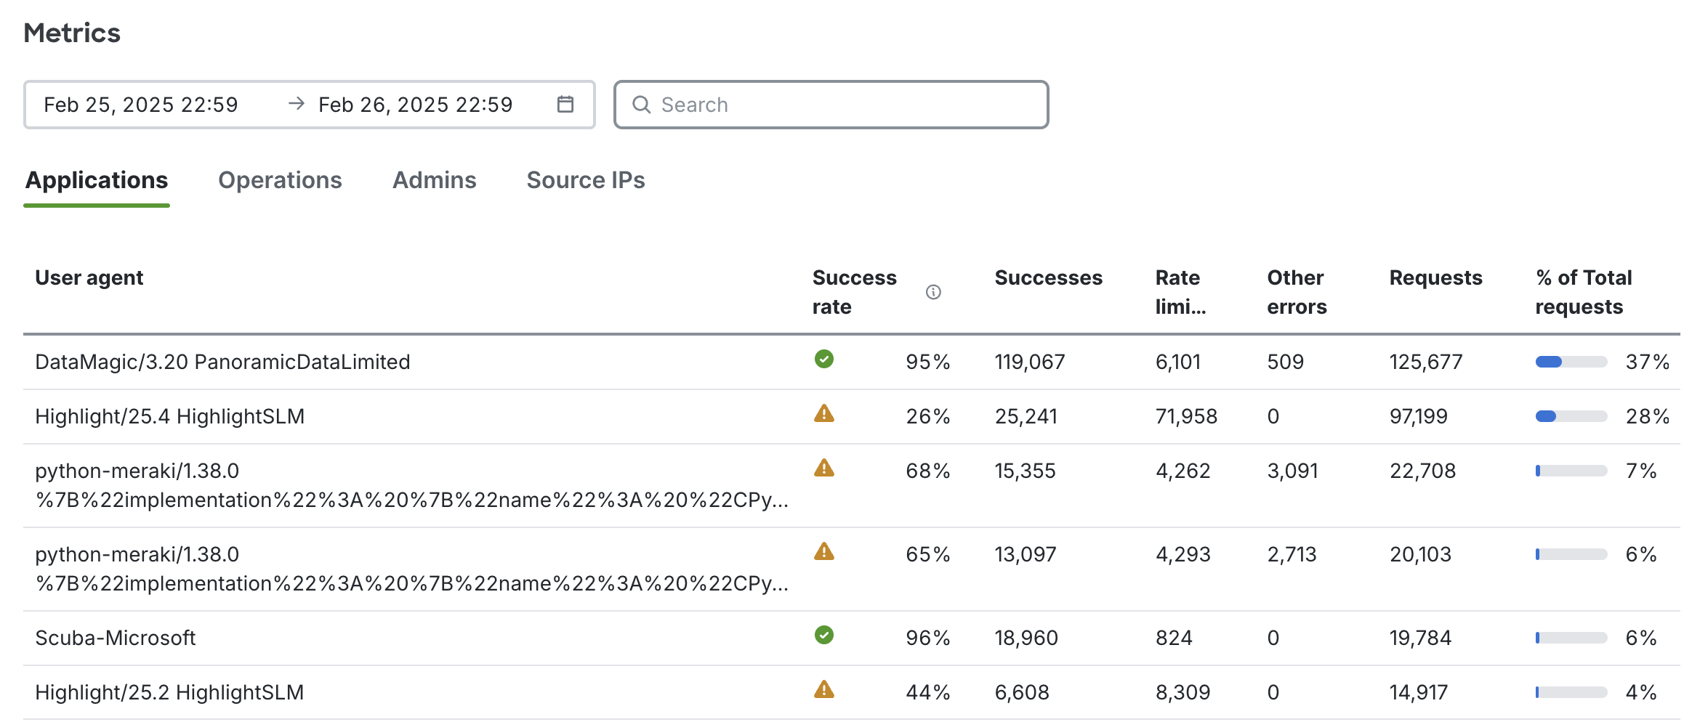1692x722 pixels.
Task: Click the 37% progress bar for DataMagic
Action: tap(1571, 360)
